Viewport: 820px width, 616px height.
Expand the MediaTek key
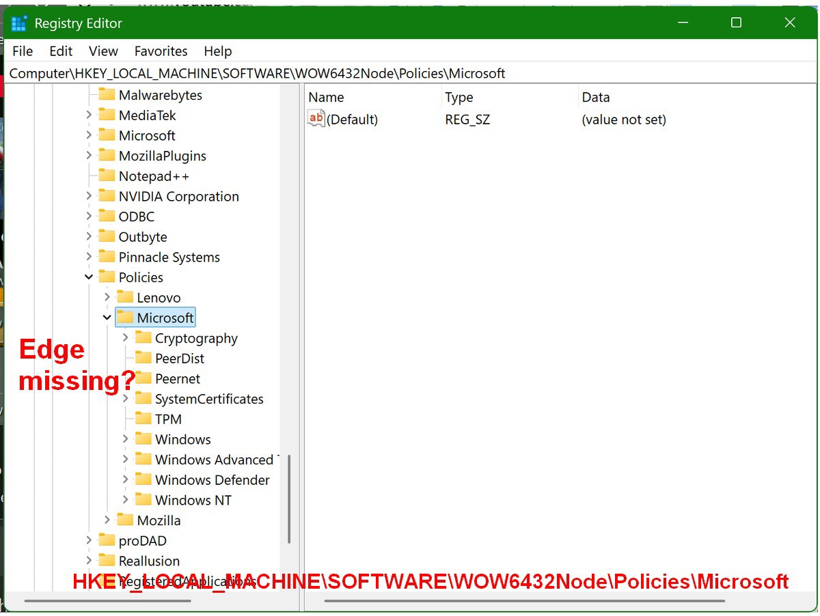[x=89, y=115]
